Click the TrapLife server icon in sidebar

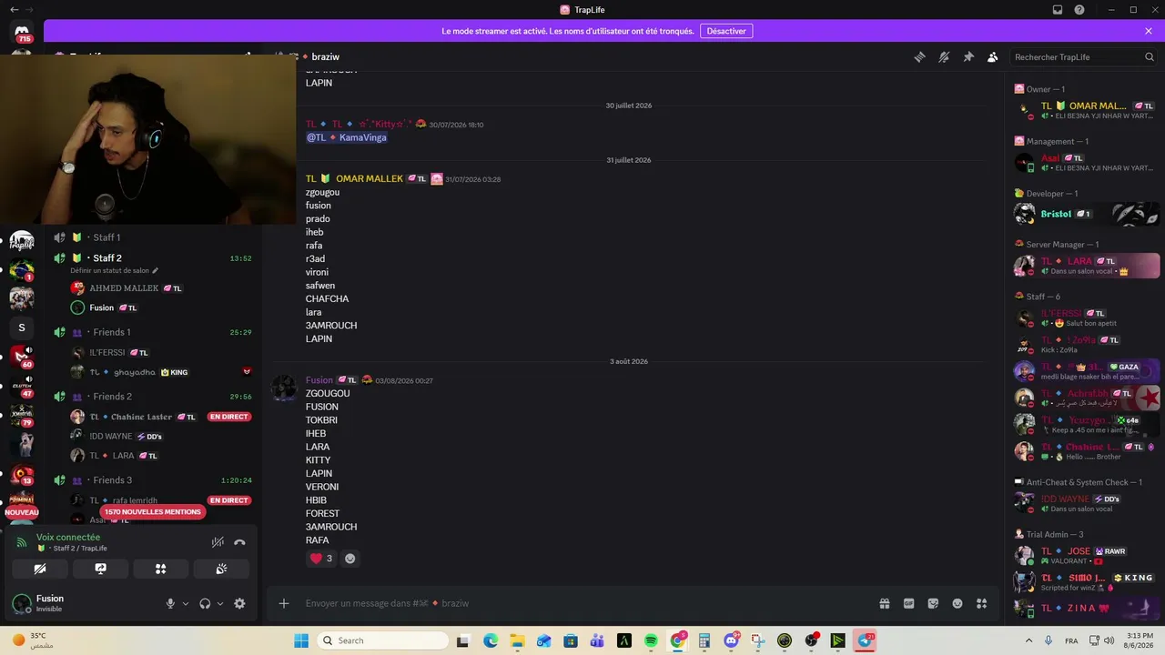coord(22,241)
